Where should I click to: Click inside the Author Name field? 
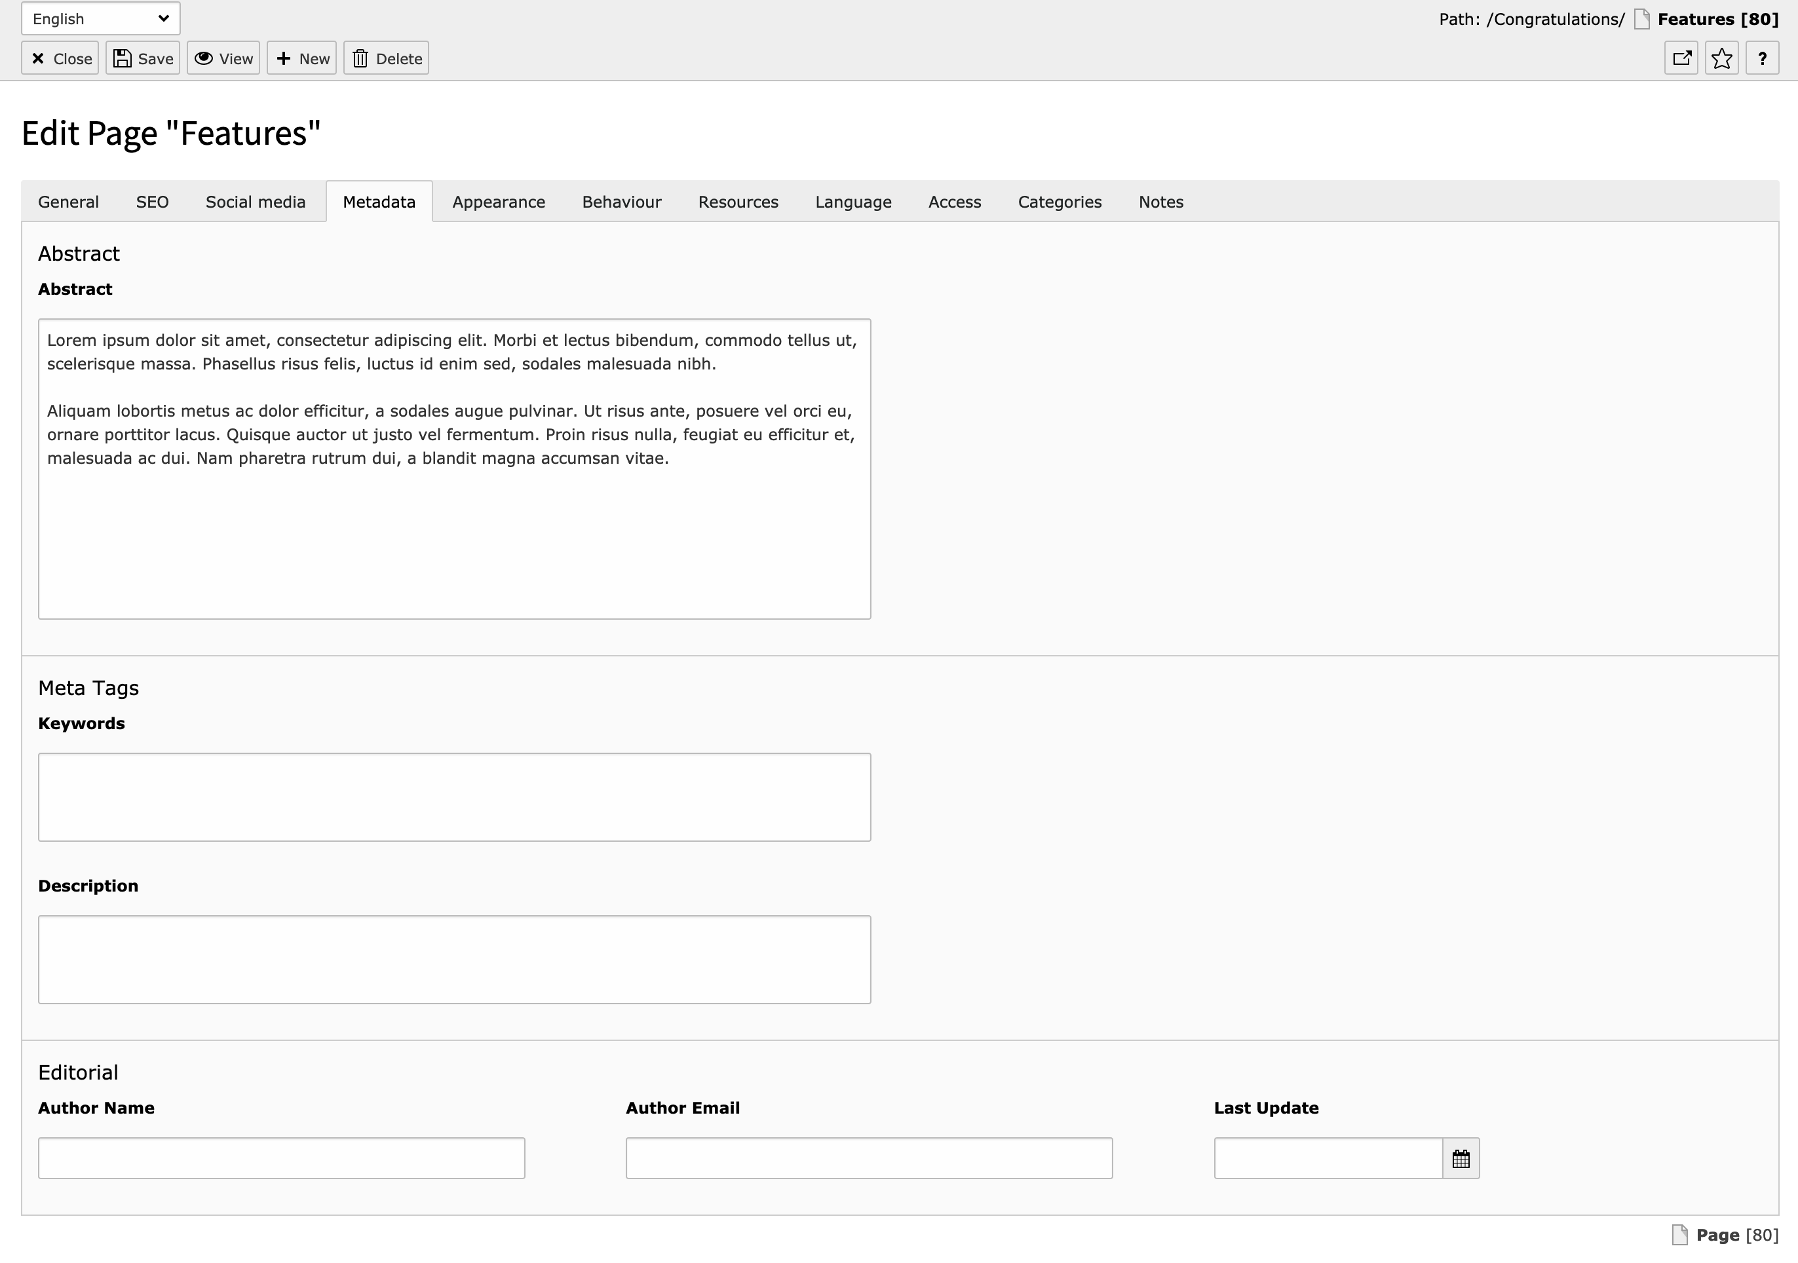click(282, 1158)
